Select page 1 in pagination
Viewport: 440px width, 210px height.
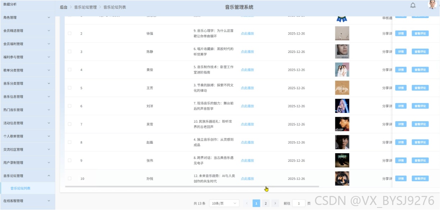256,203
